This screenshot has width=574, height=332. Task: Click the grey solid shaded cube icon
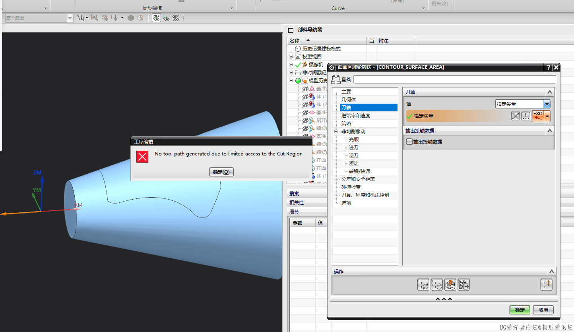[x=131, y=18]
